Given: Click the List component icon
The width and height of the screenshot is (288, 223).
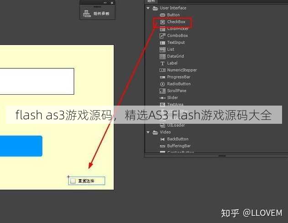Looking at the screenshot, I should click(162, 50).
